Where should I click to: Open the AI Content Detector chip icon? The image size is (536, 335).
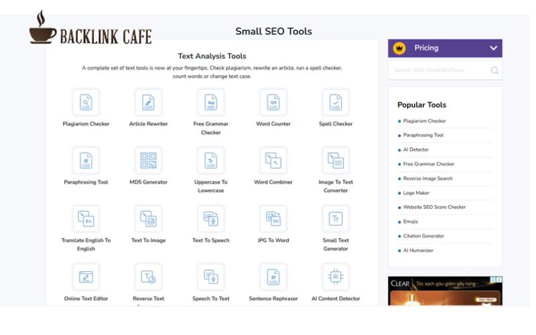pyautogui.click(x=336, y=277)
